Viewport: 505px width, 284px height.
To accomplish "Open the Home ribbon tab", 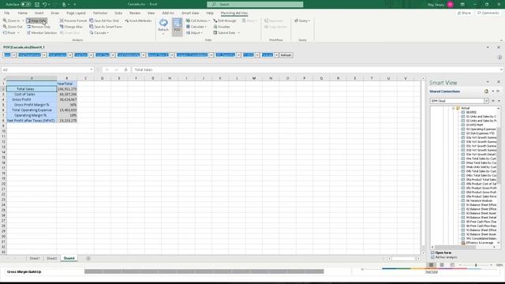I will pyautogui.click(x=23, y=13).
